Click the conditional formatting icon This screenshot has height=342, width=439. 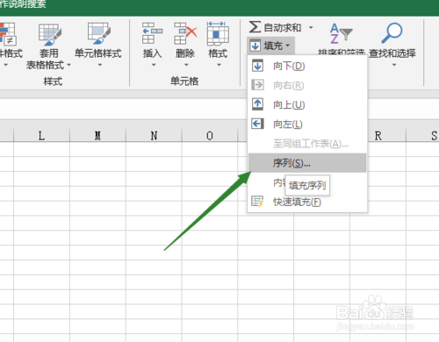pos(7,34)
